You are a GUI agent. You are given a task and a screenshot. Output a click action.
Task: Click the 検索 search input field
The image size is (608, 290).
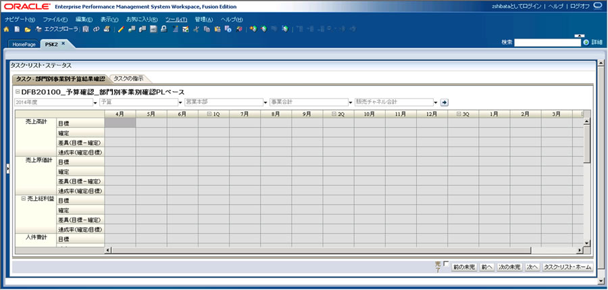click(547, 42)
